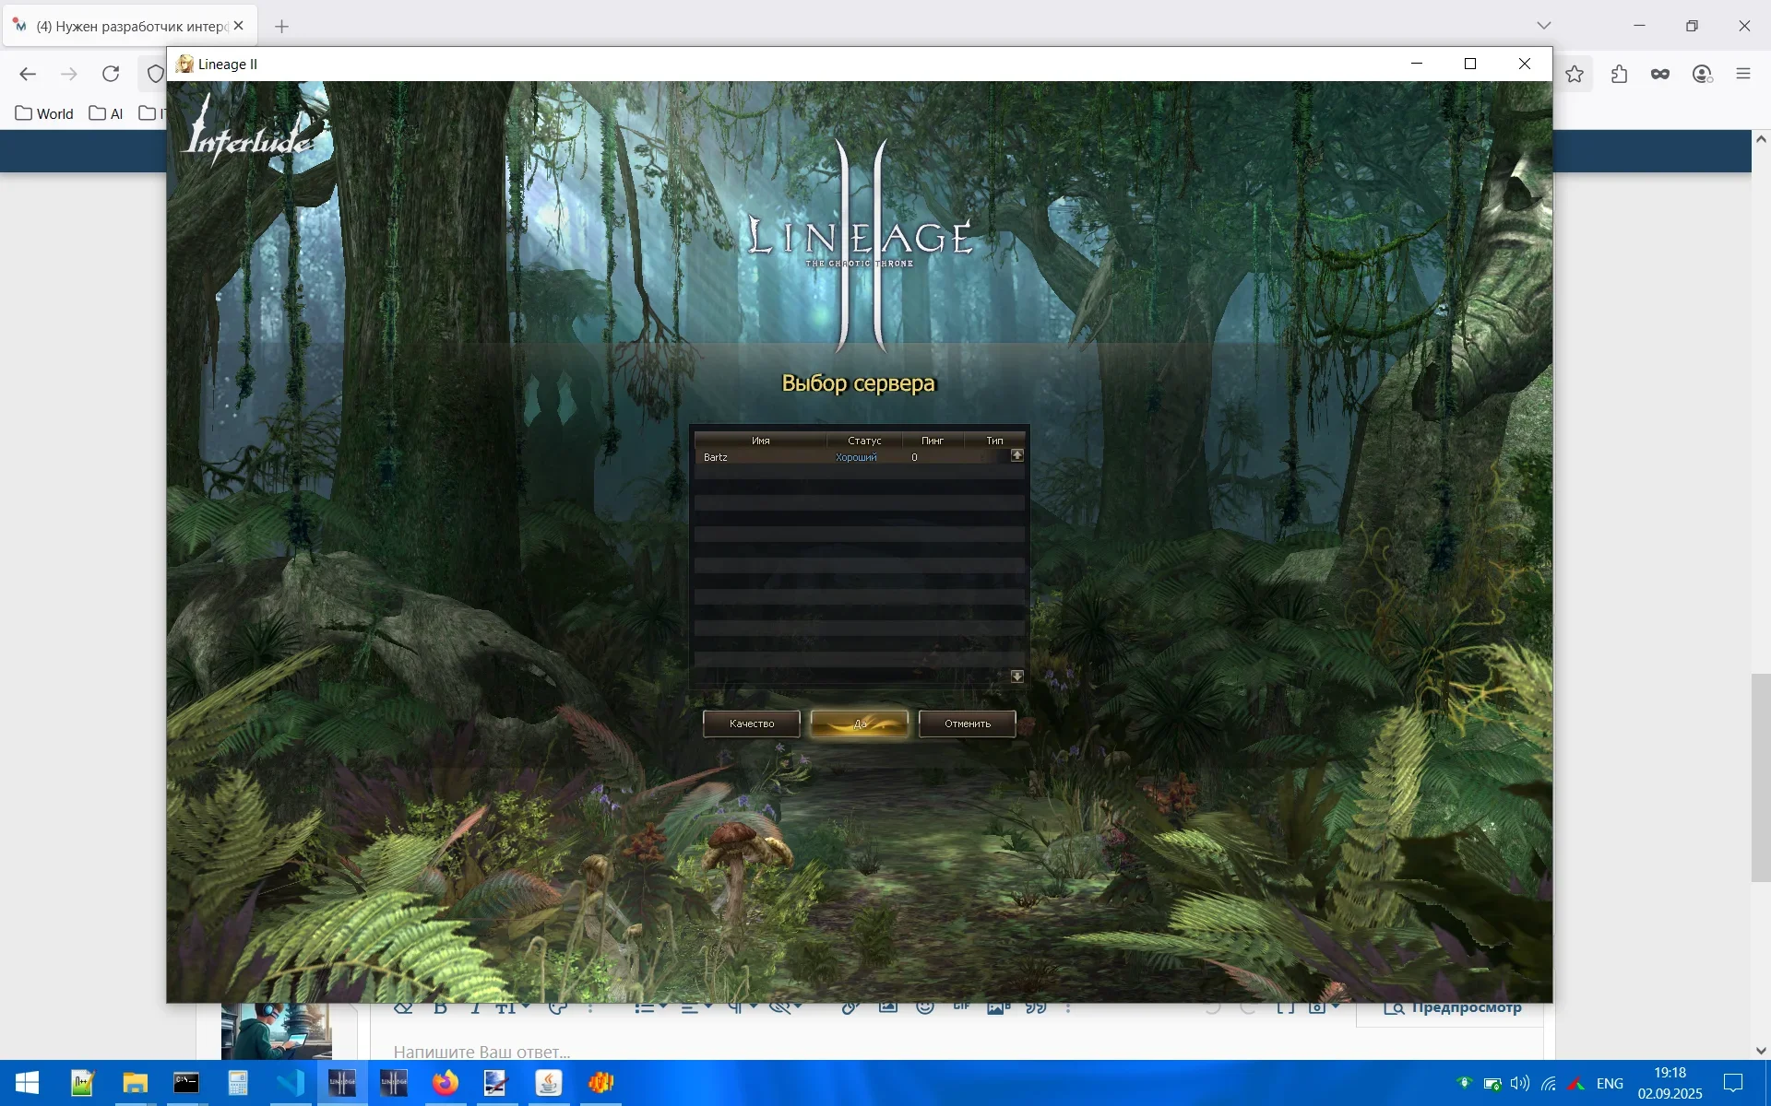Viewport: 1771px width, 1106px height.
Task: Open Command Prompt from taskbar
Action: (x=186, y=1083)
